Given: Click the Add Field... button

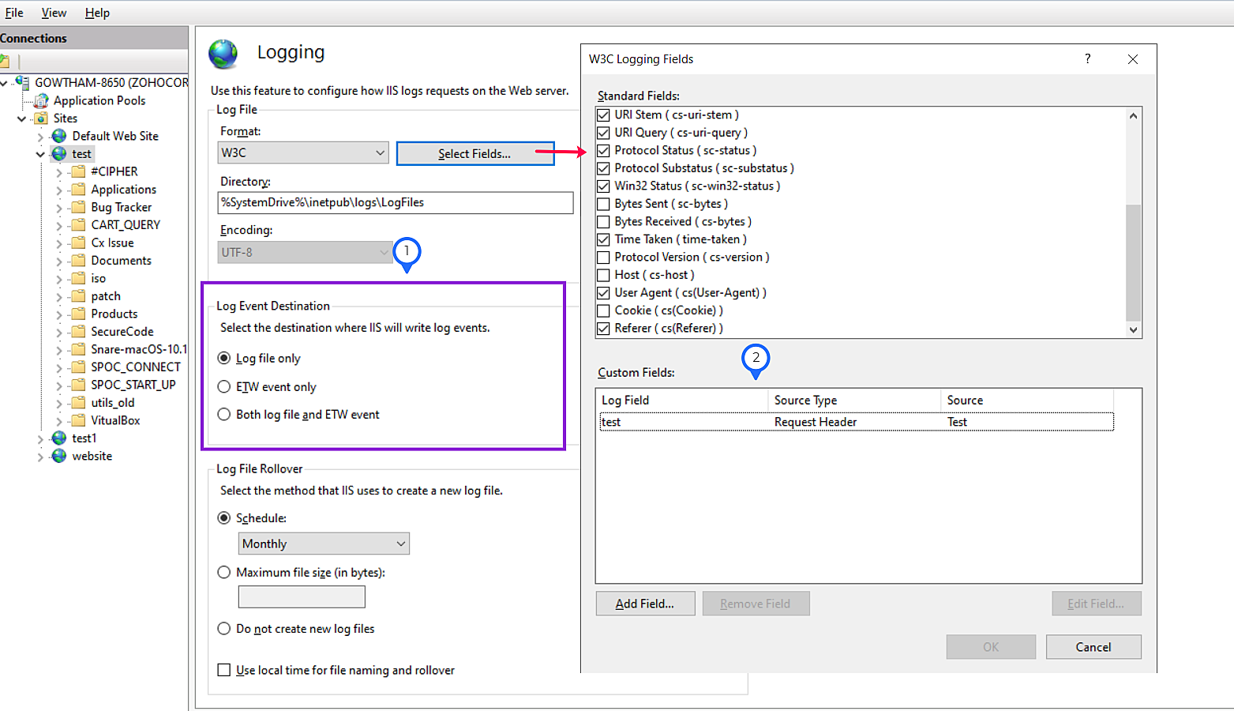Looking at the screenshot, I should 645,604.
